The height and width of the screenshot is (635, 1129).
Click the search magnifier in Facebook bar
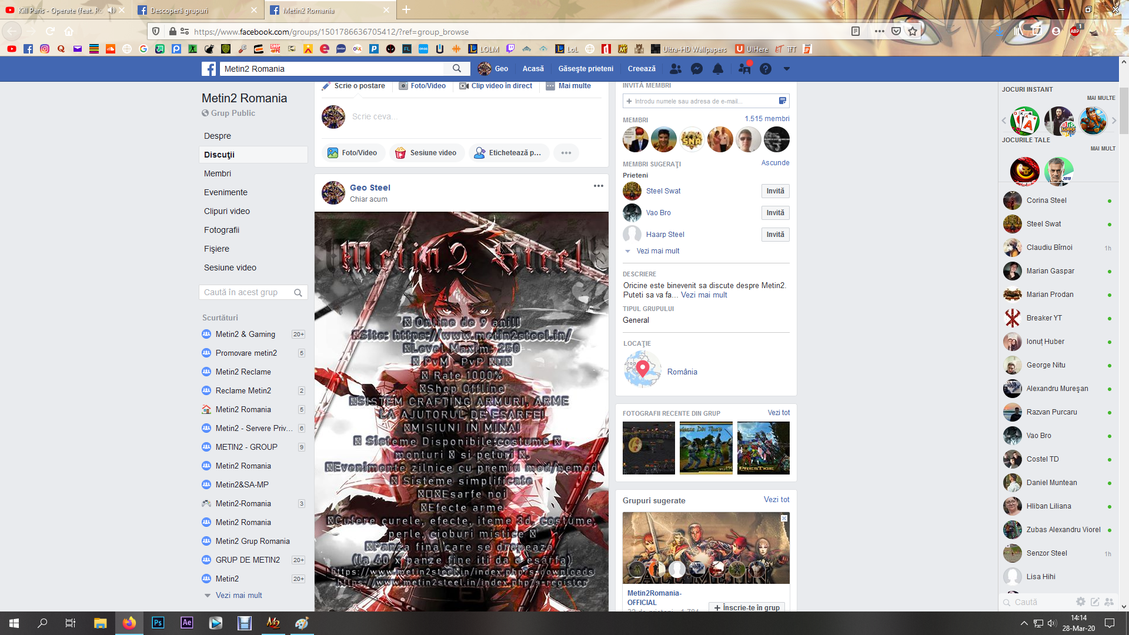pos(457,69)
